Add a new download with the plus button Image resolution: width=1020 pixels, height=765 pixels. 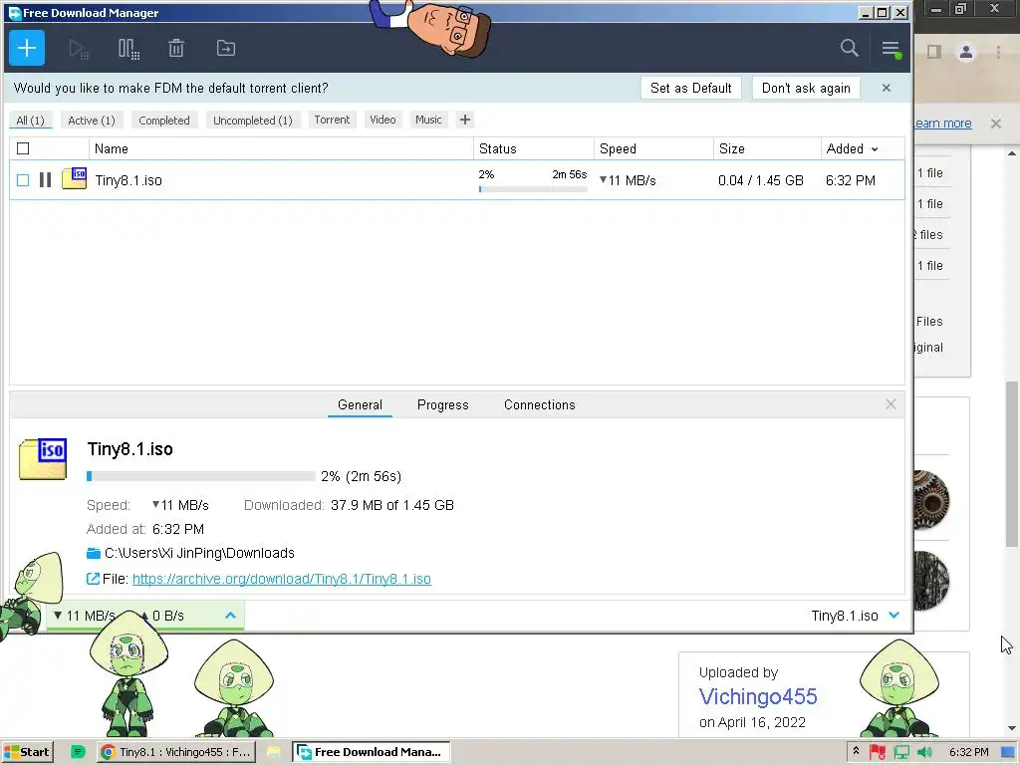click(27, 48)
